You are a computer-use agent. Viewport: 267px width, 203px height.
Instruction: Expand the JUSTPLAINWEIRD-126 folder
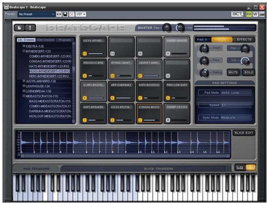[24, 81]
